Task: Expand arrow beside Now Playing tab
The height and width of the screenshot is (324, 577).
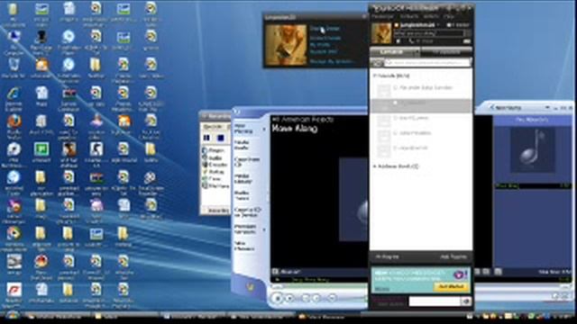Action: [264, 130]
